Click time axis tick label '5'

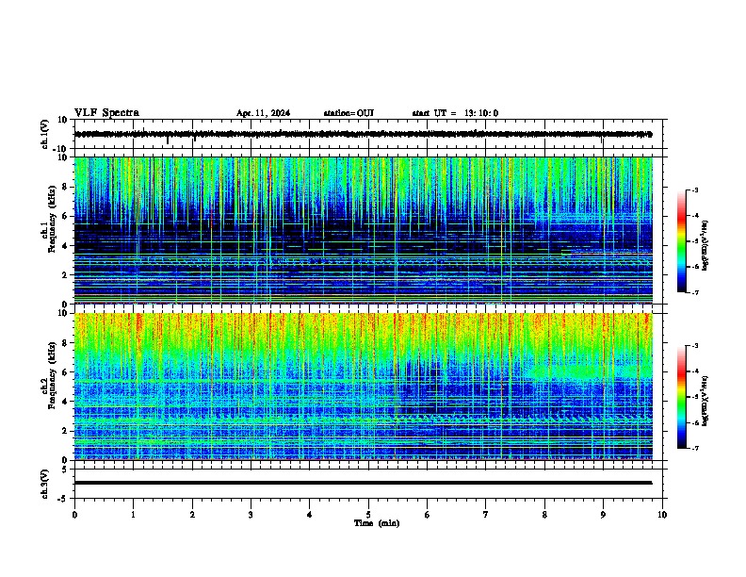368,515
